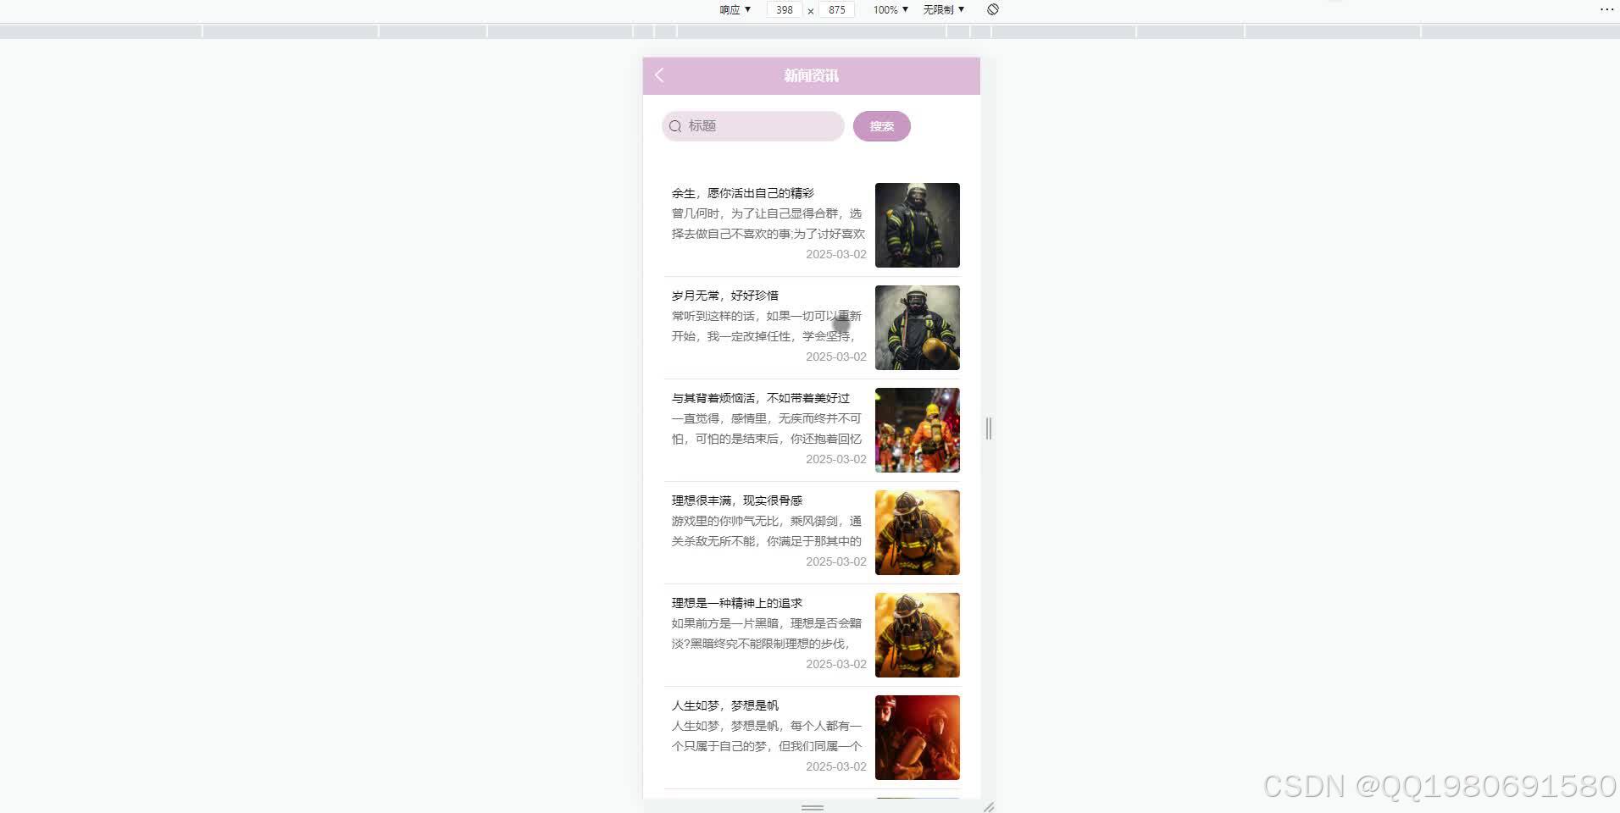Click the firefighter thumbnail of 人生如梦，梦想是帆

917,737
